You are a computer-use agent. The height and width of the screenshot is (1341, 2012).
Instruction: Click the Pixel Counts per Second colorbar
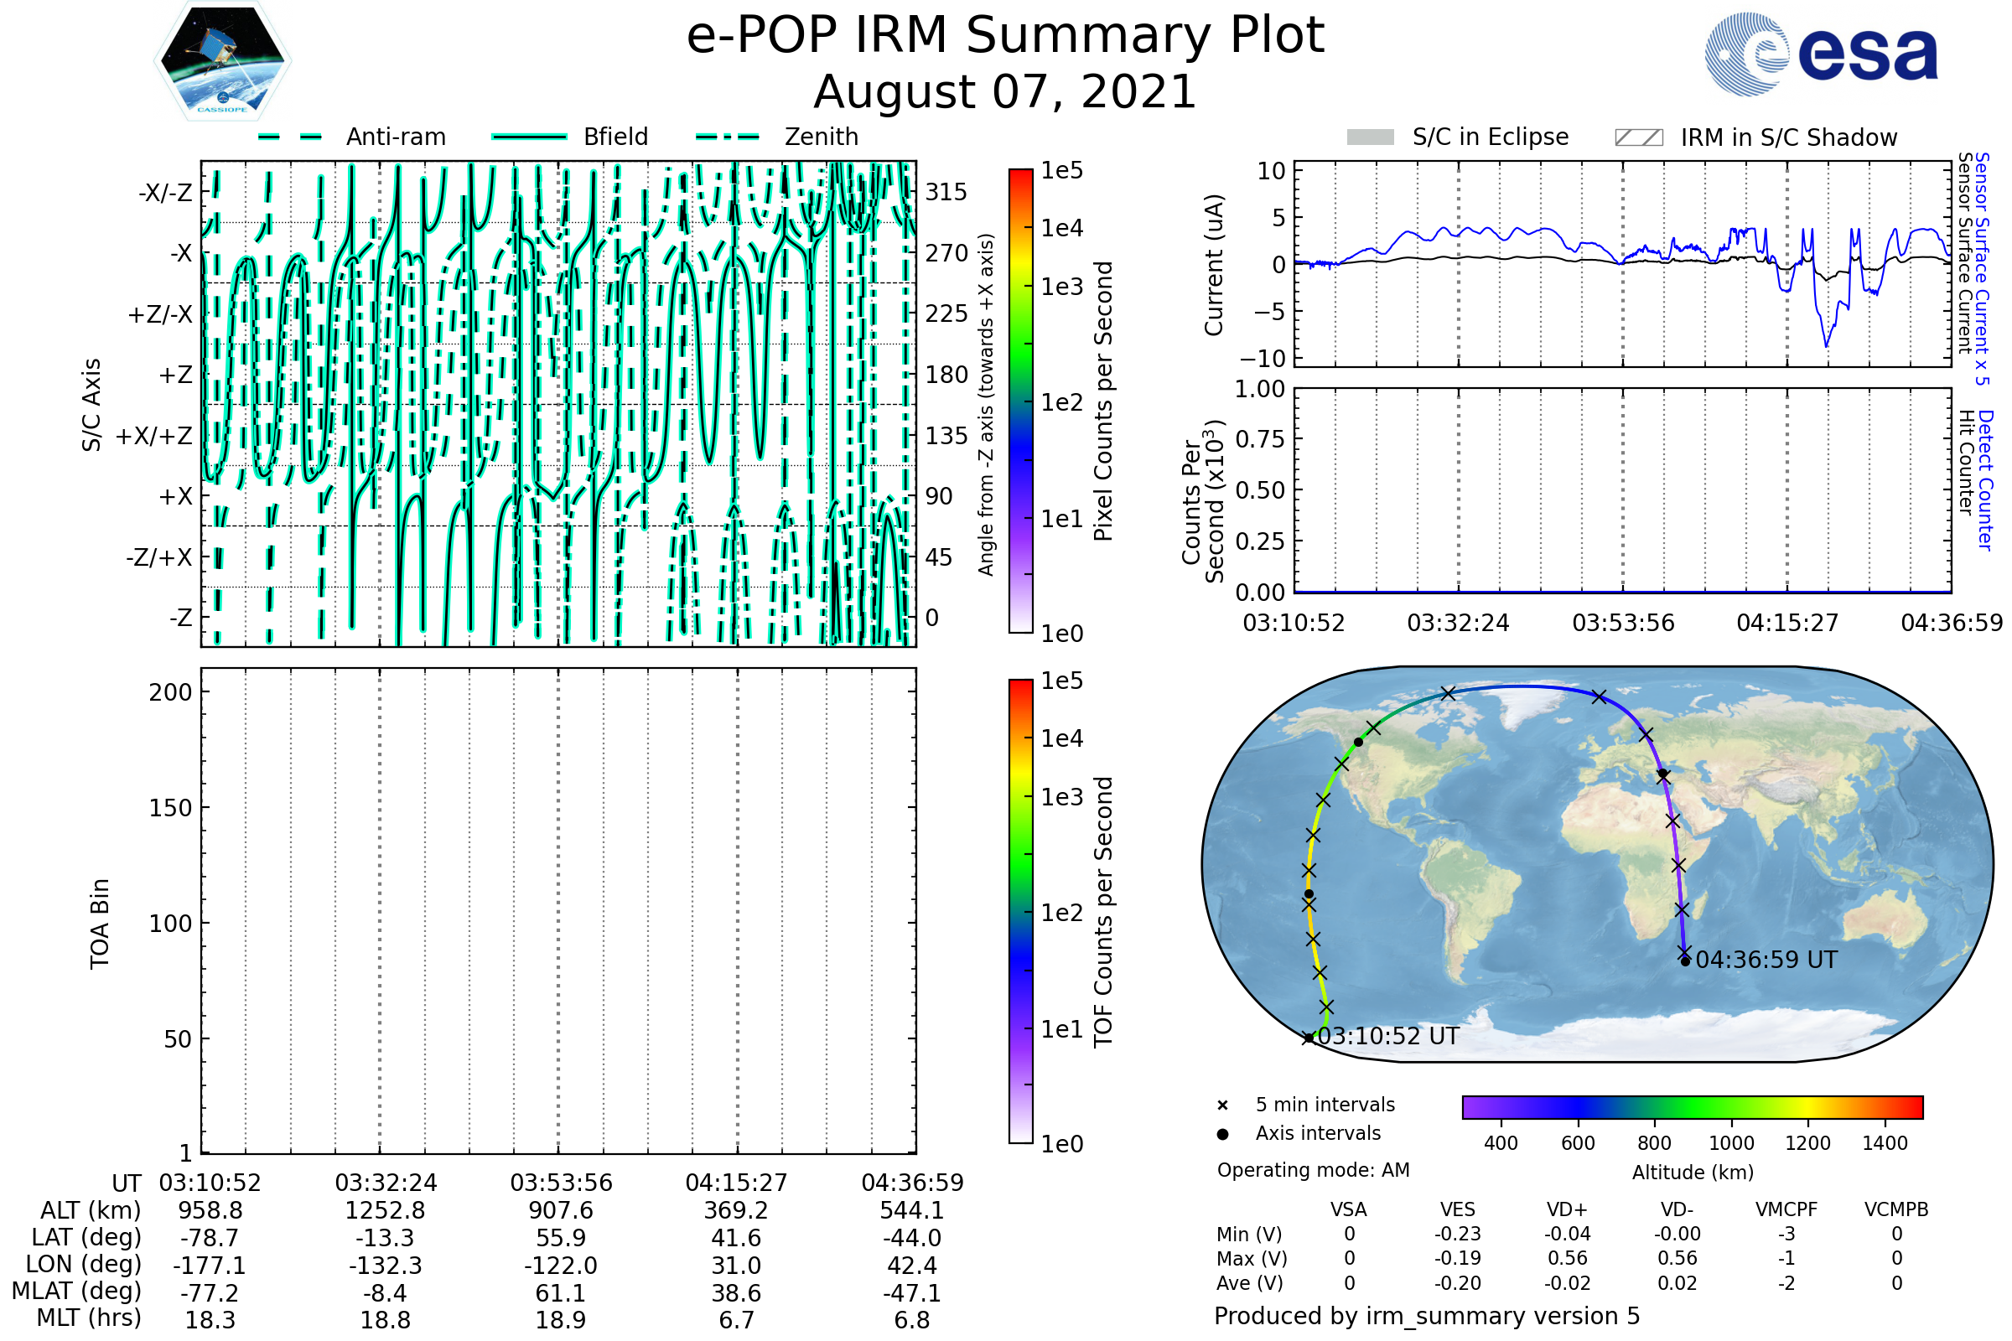1020,401
